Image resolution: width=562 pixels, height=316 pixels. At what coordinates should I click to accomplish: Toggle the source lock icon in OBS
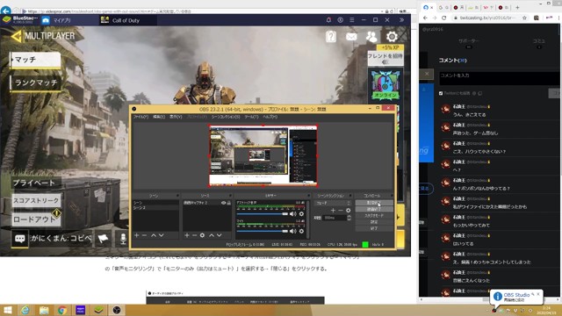pos(229,203)
